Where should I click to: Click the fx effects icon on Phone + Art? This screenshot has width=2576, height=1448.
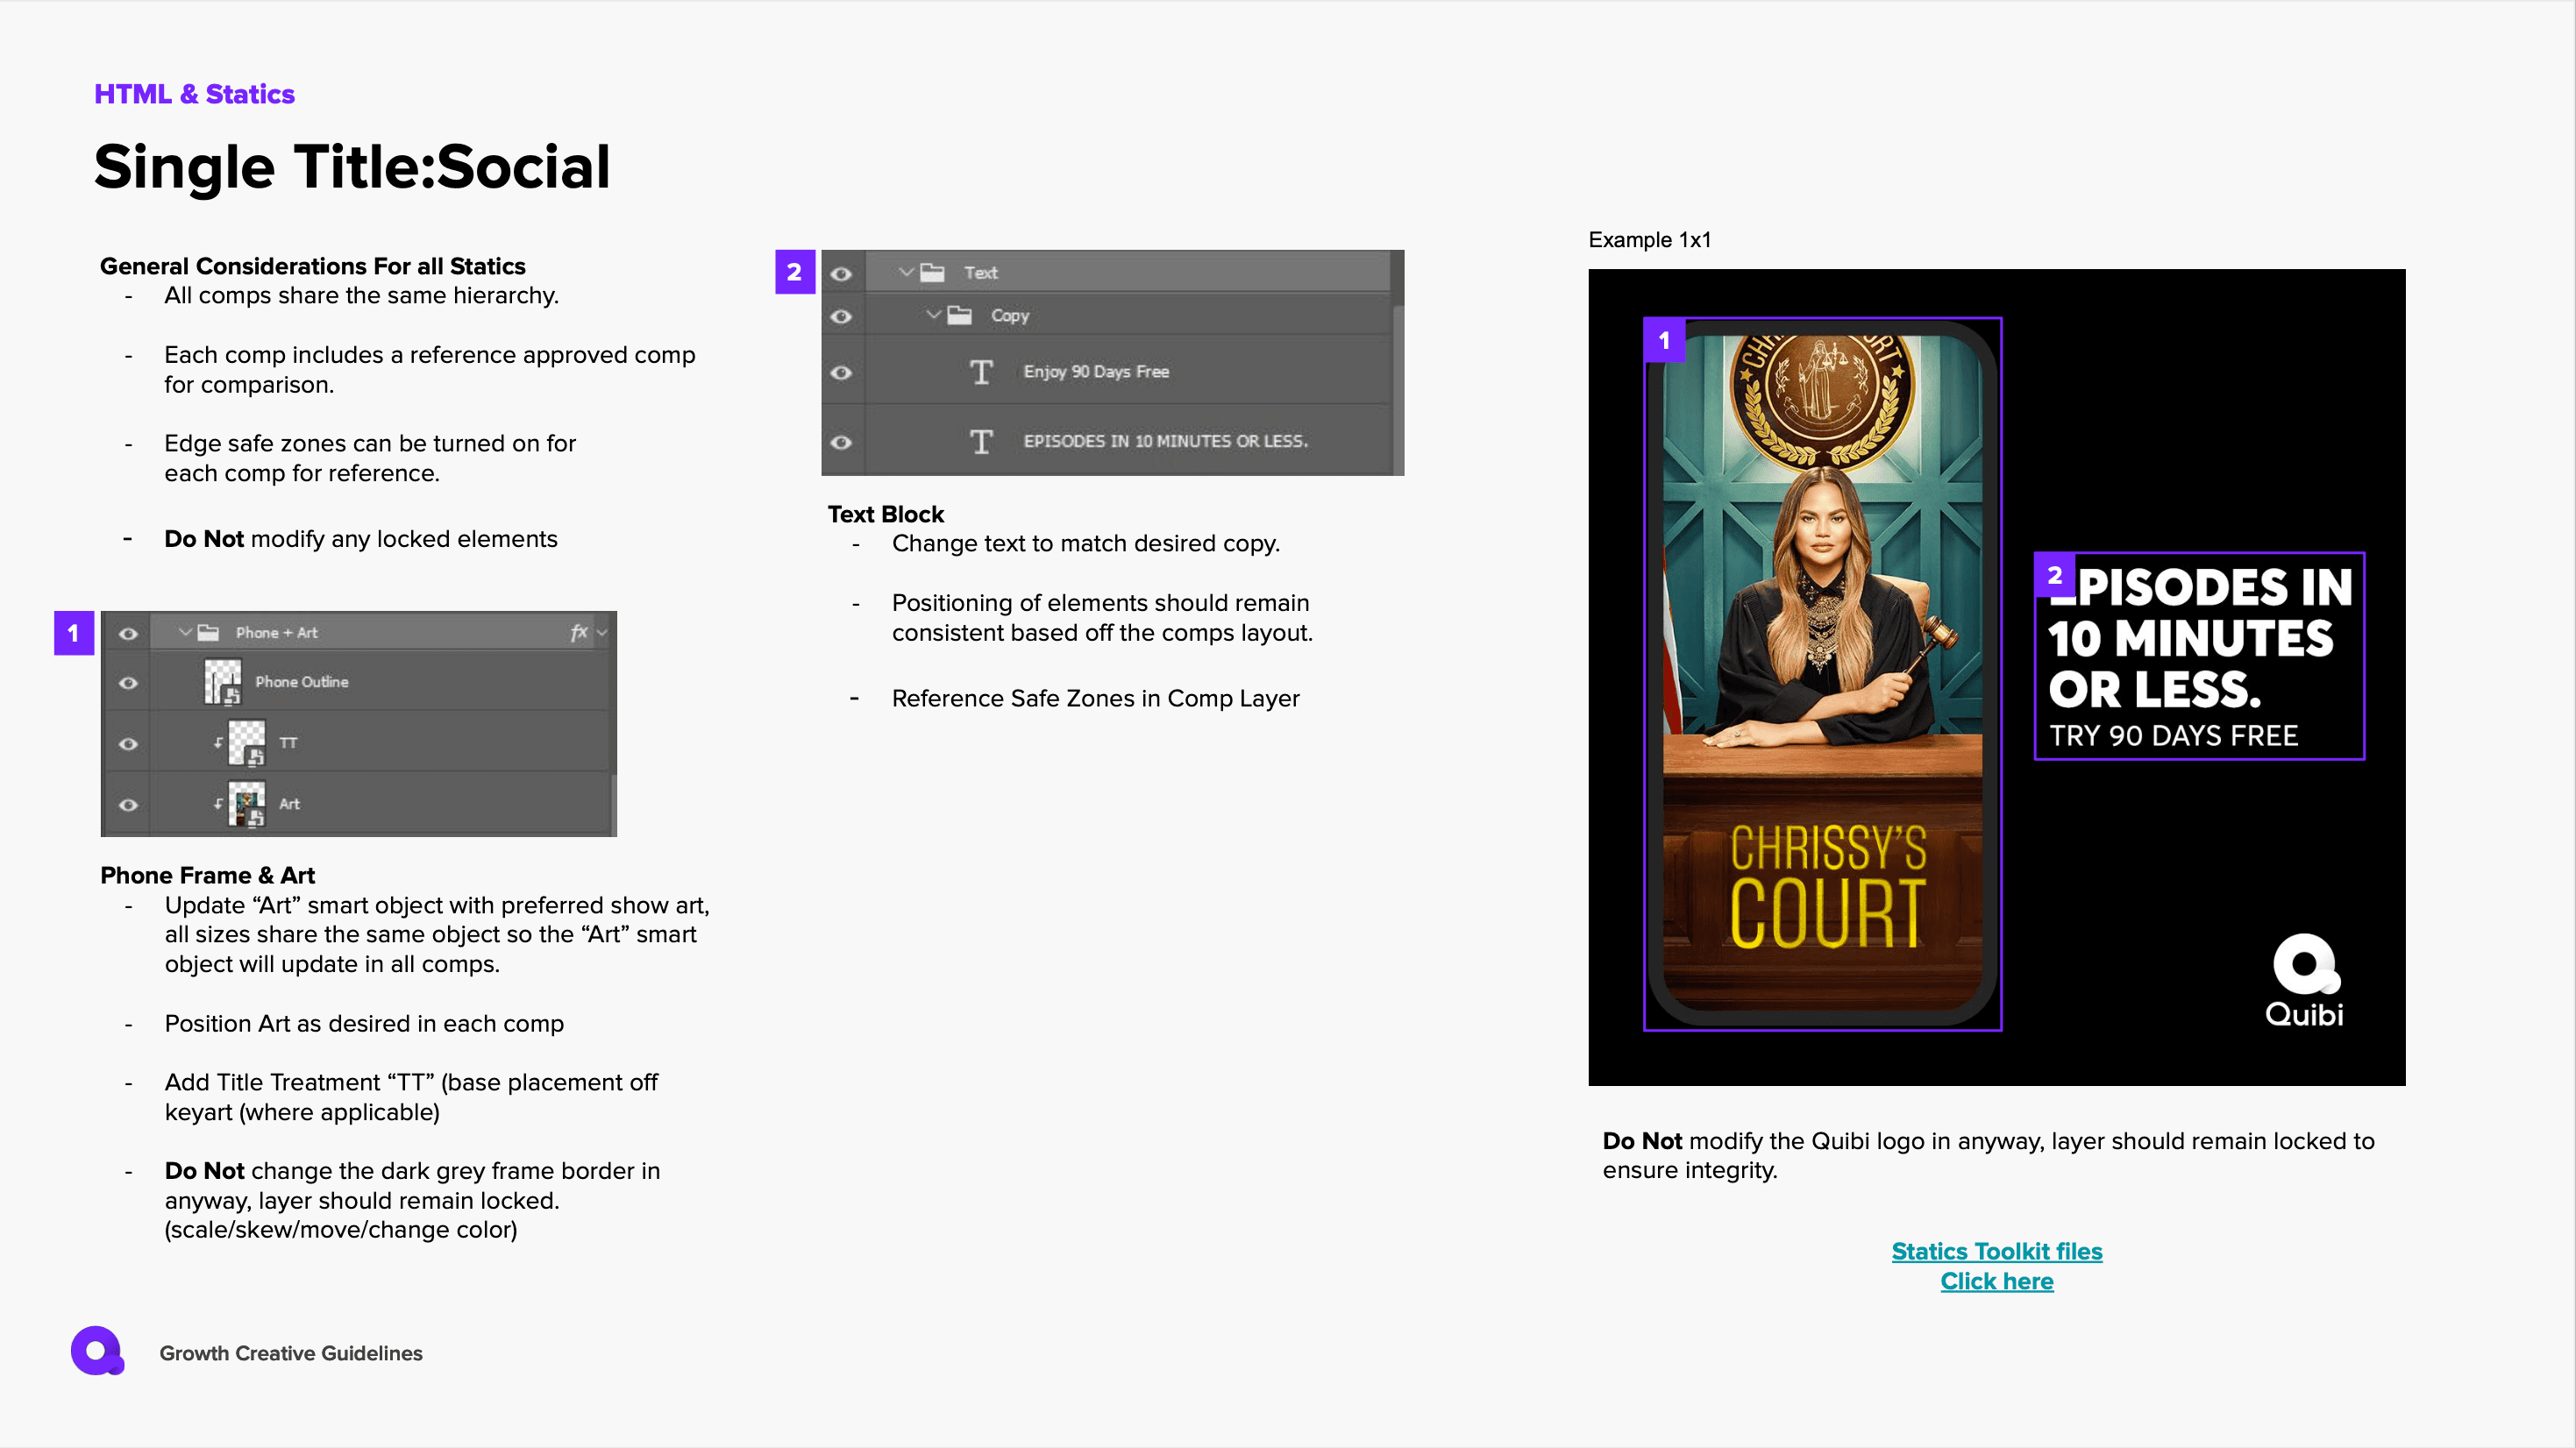point(579,632)
